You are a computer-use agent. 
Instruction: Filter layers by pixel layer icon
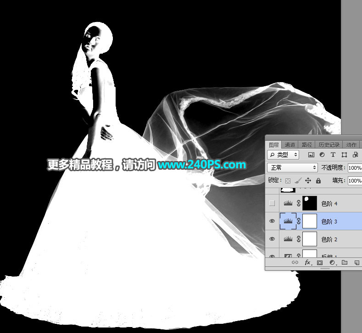(x=311, y=155)
